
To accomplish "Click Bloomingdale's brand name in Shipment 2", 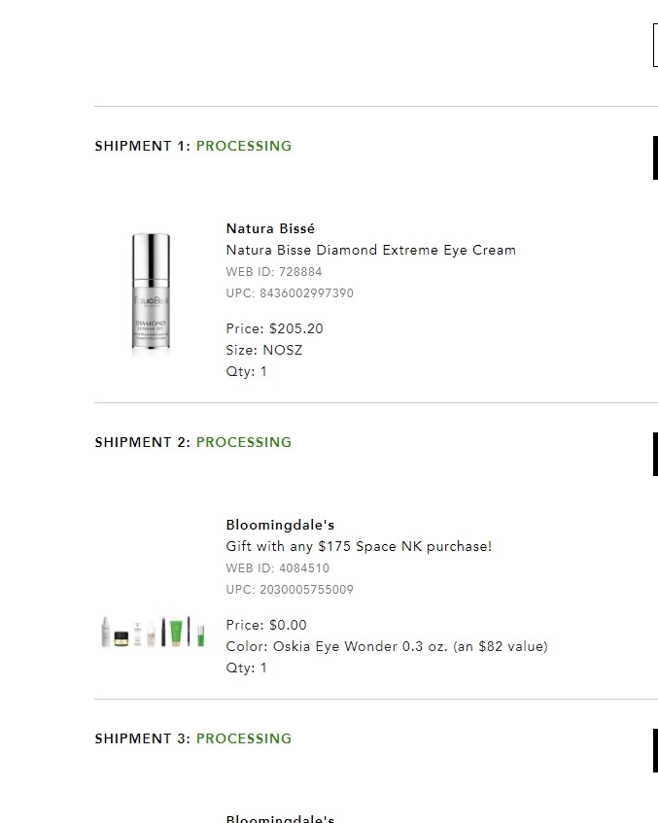I will tap(280, 525).
